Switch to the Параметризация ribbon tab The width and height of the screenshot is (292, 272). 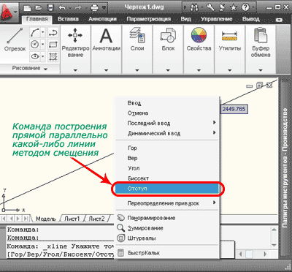[148, 19]
